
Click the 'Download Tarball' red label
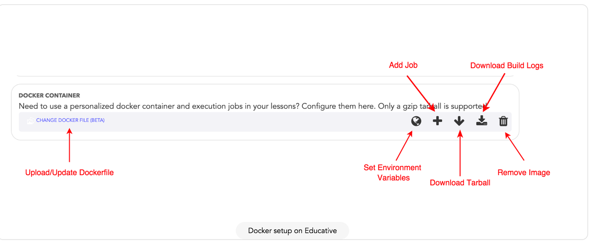[460, 183]
